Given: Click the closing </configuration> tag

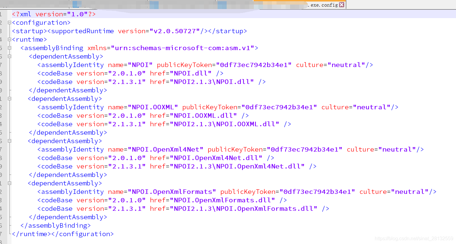Looking at the screenshot, I should [82, 234].
